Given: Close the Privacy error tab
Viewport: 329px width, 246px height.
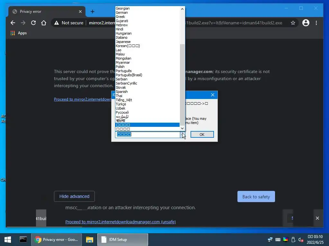Looking at the screenshot, I should point(80,12).
